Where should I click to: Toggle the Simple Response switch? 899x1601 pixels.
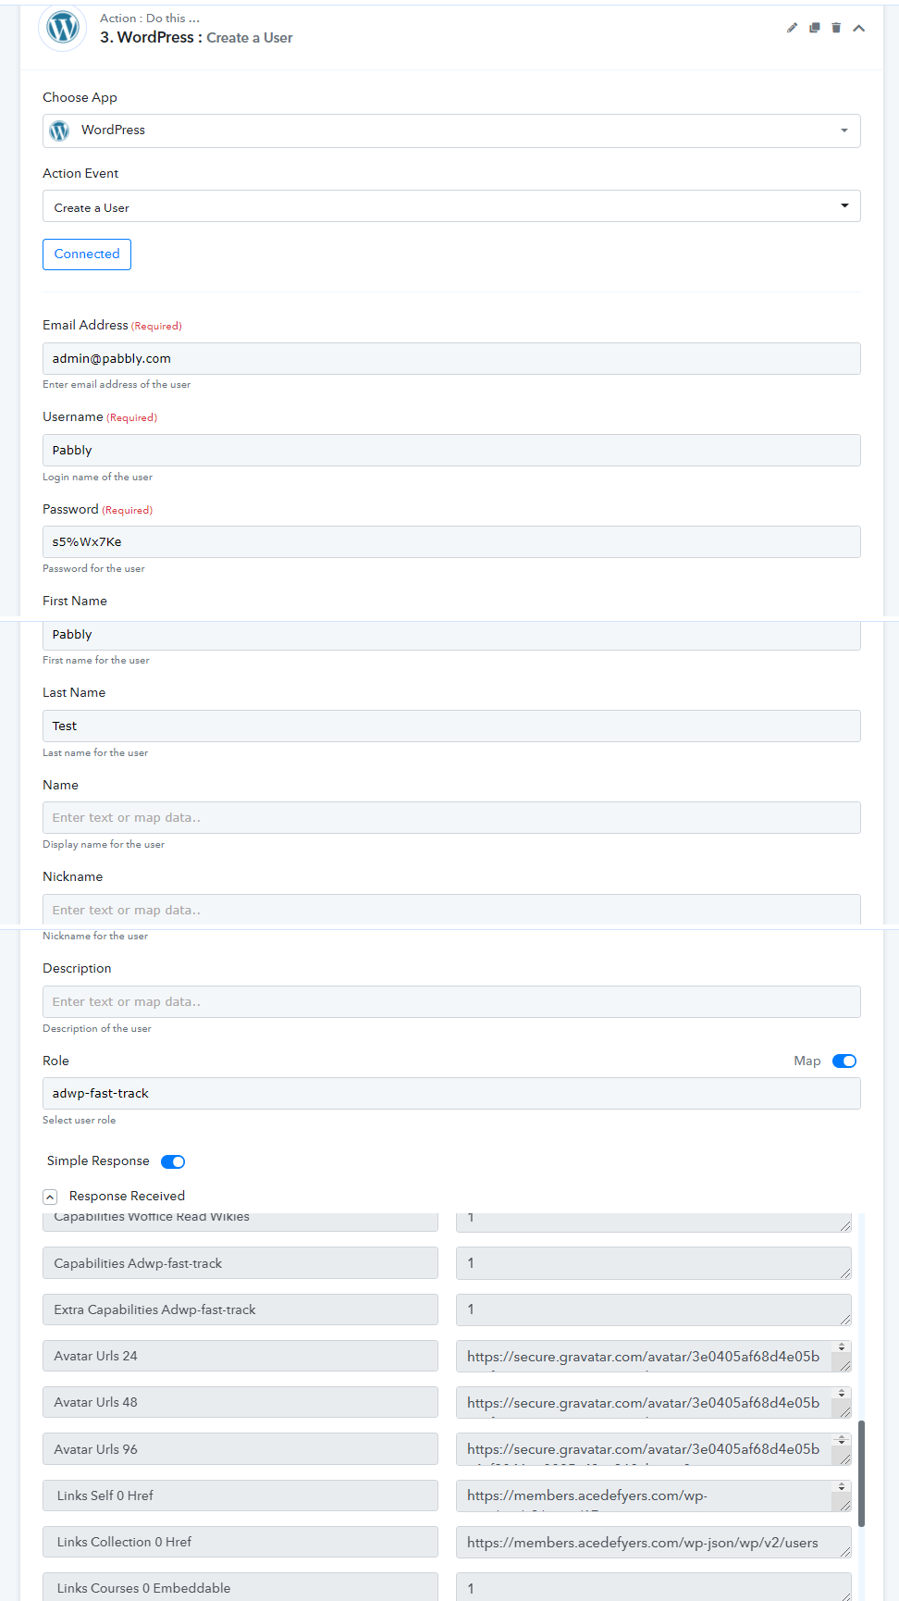pos(173,1161)
